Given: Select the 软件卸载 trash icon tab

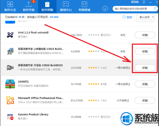Looking at the screenshot, I should tap(47, 6).
